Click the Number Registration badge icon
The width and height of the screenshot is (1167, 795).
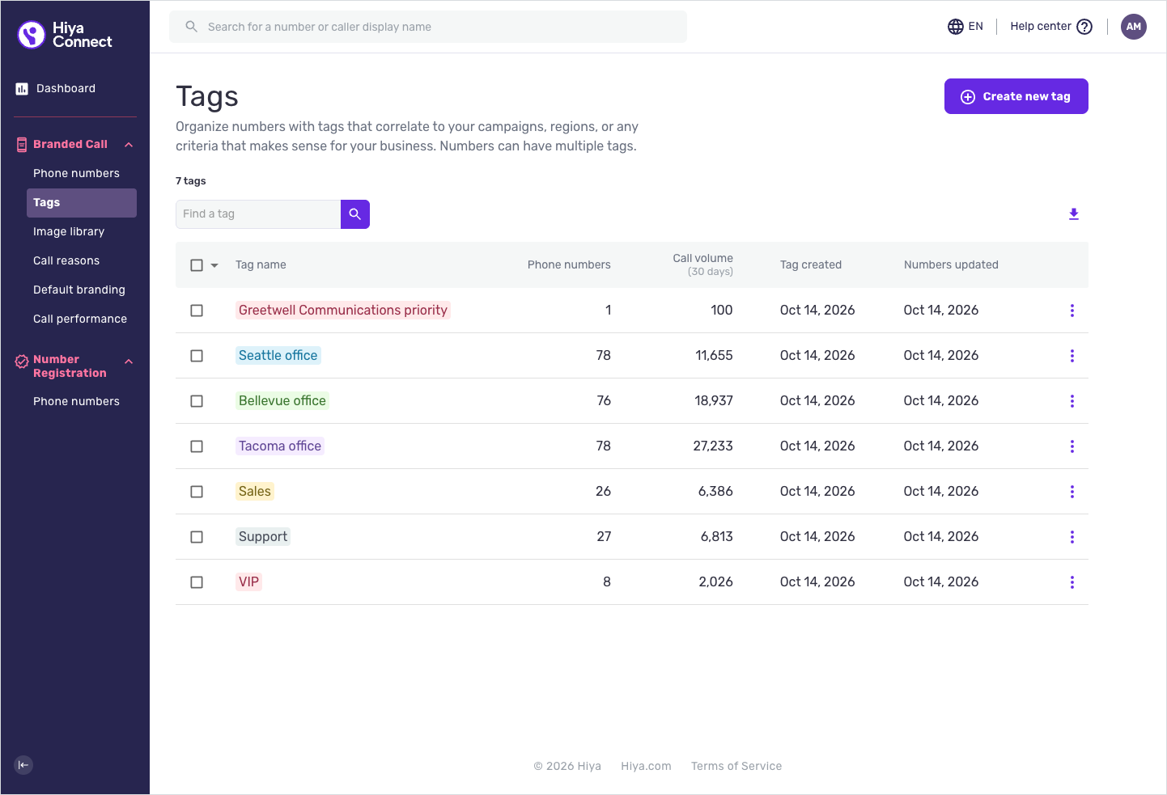tap(22, 362)
